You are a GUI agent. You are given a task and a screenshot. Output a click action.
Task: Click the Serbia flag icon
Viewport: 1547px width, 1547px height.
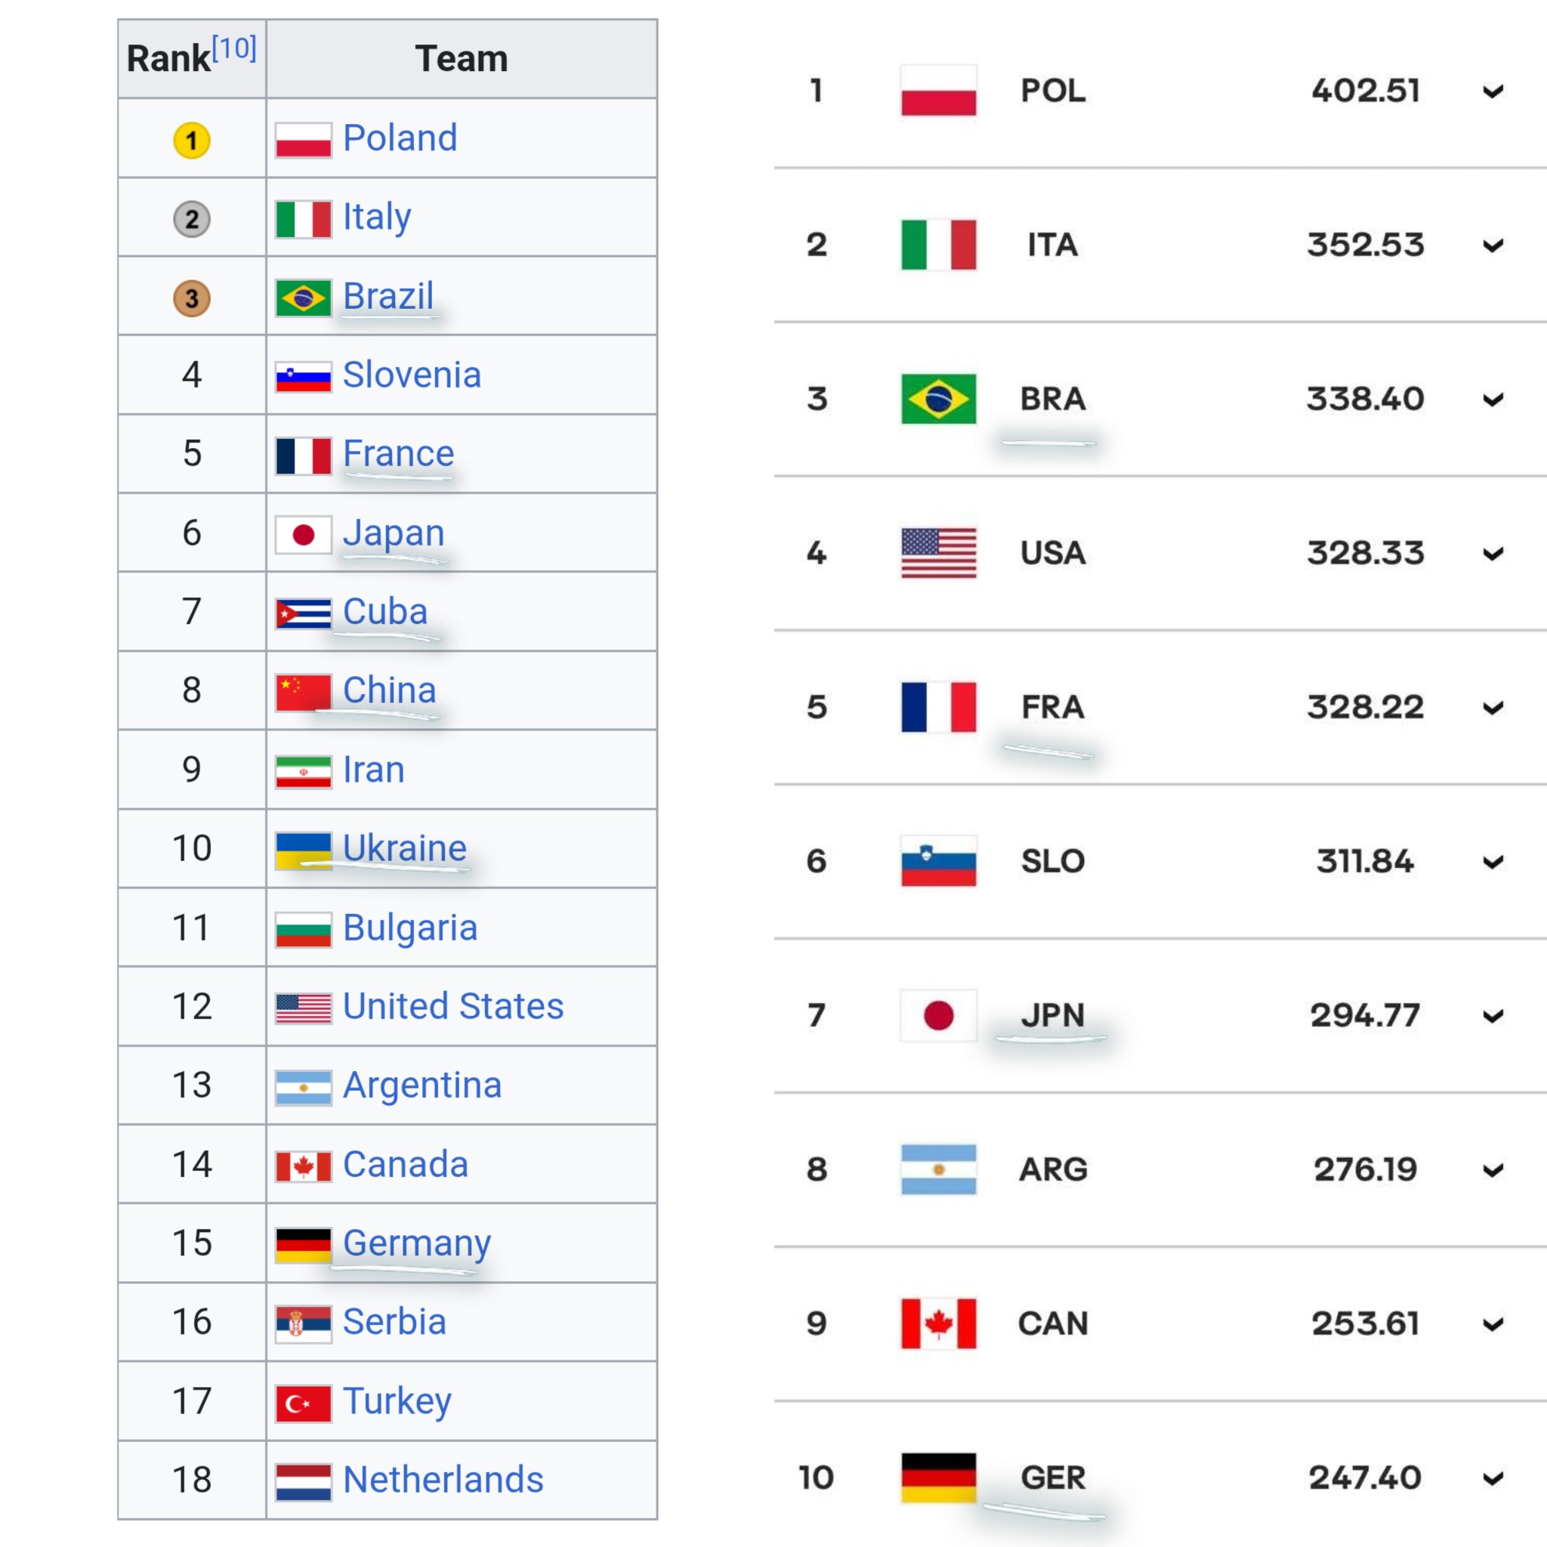[x=303, y=1323]
